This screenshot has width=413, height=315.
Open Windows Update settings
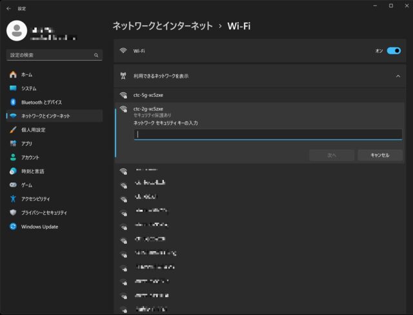point(54,227)
